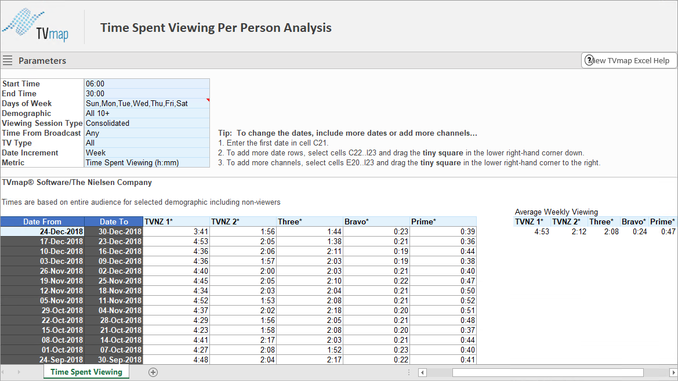The width and height of the screenshot is (678, 381).
Task: Select the Start Time value 06:00 cell
Action: point(147,84)
